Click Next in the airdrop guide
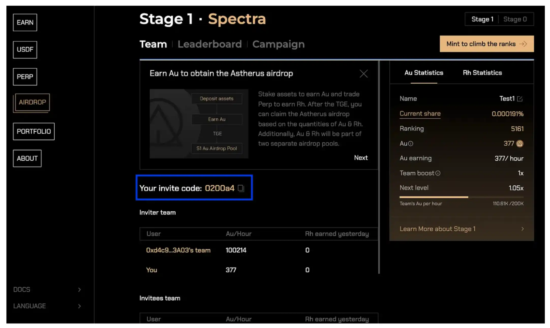The image size is (550, 328). (361, 158)
